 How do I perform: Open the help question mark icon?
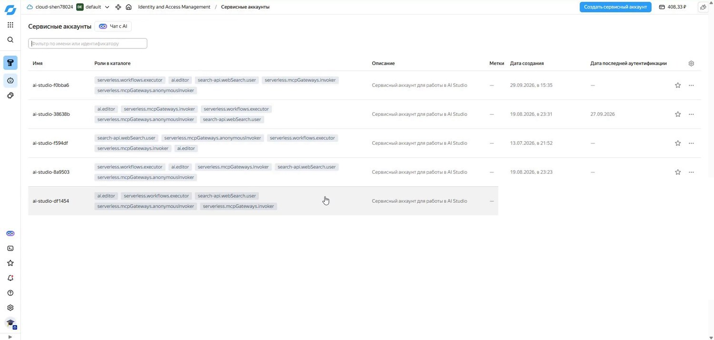point(10,293)
